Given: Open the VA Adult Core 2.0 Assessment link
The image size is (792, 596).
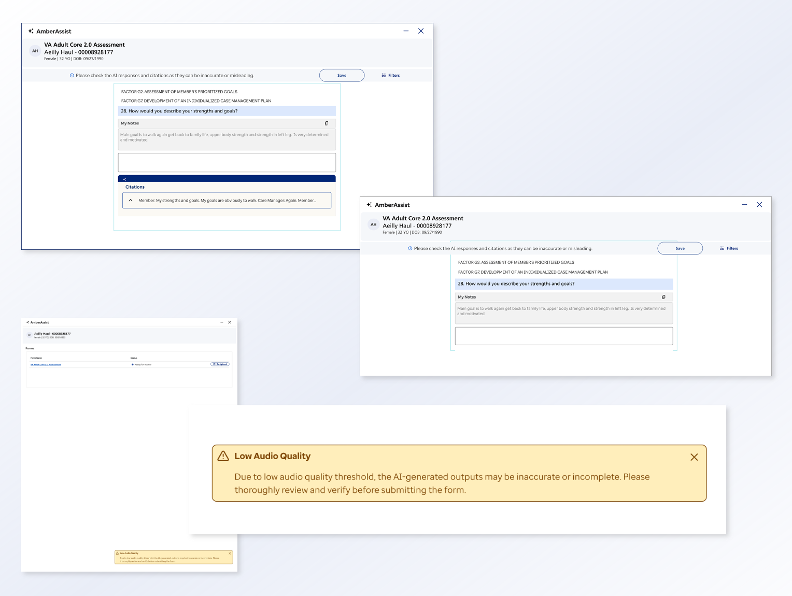Looking at the screenshot, I should click(46, 365).
